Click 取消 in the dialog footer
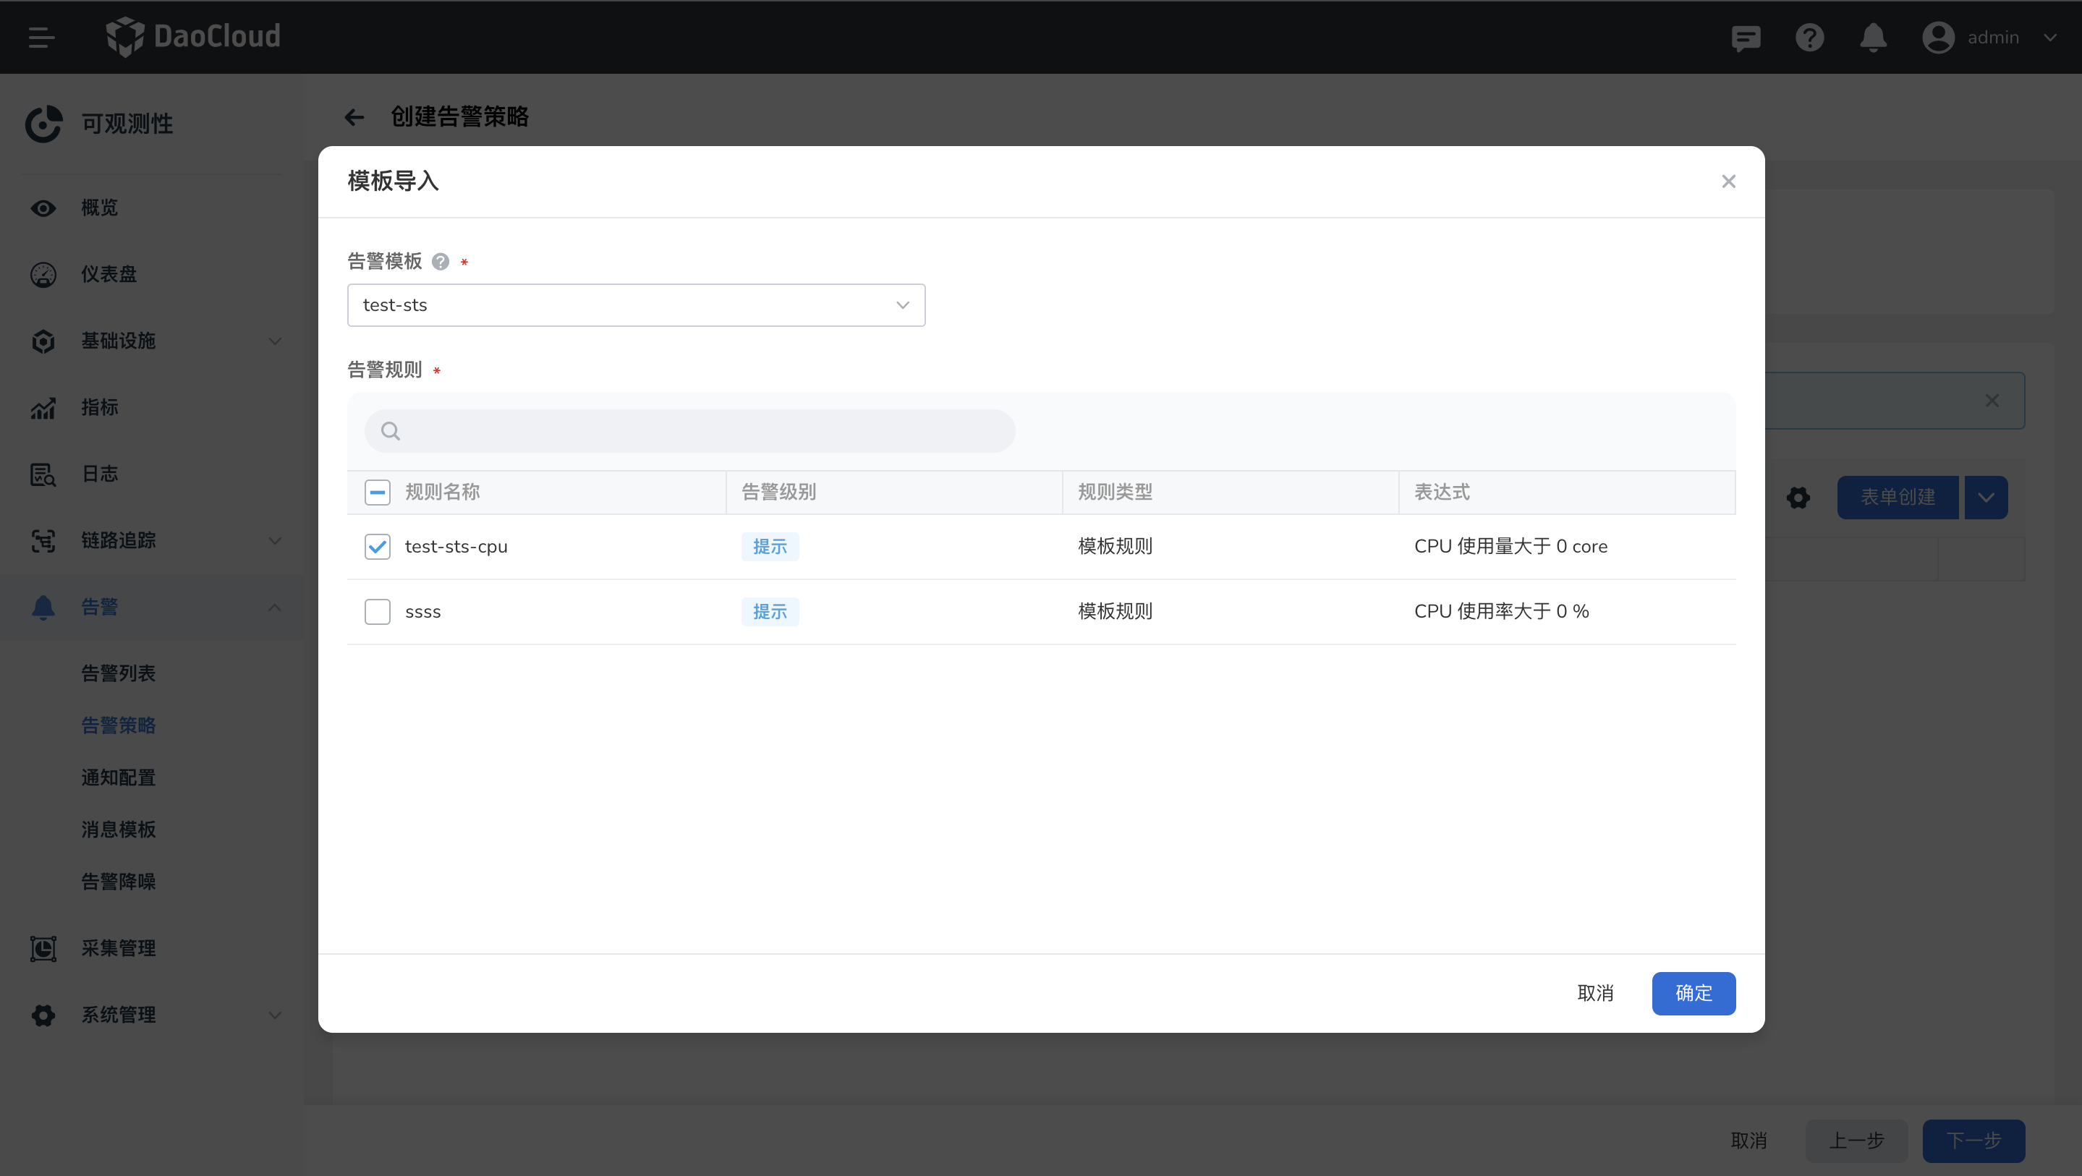Screen dimensions: 2082x1176 pyautogui.click(x=1595, y=992)
